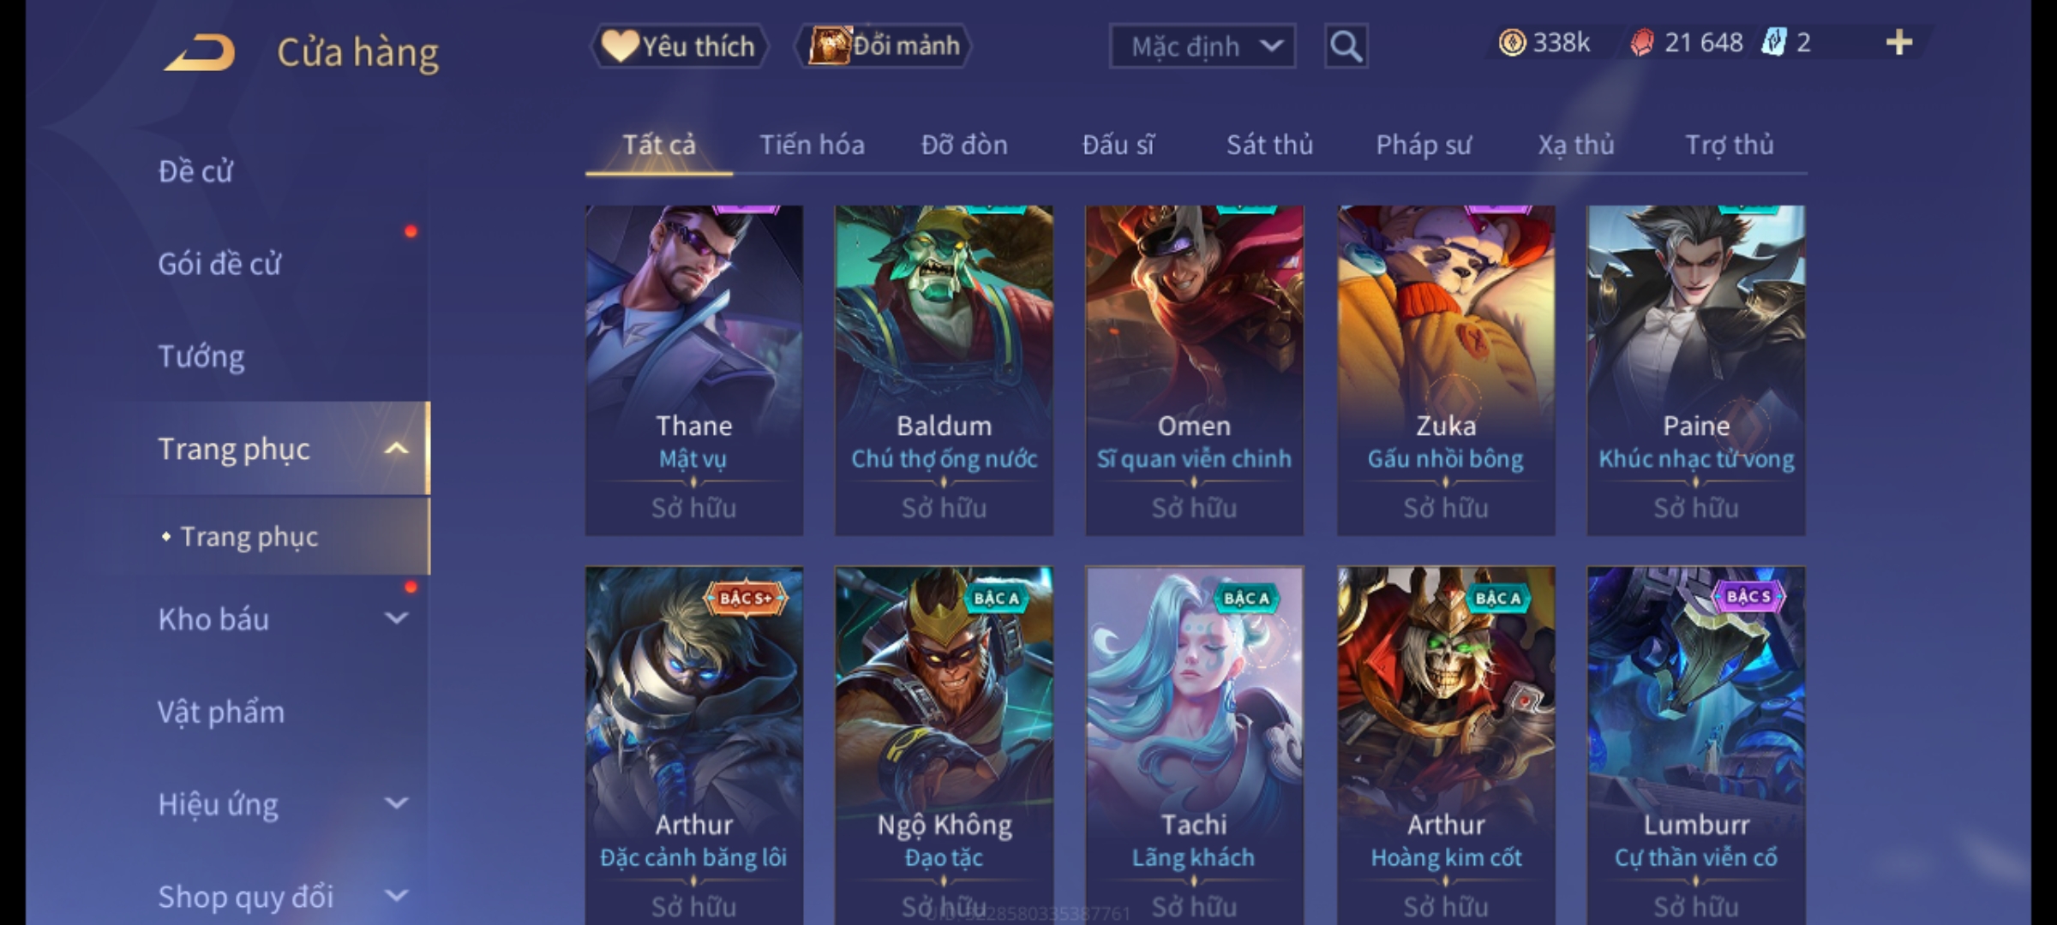Click the gold coin balance icon
Screen dimensions: 2057x925
[x=1512, y=42]
